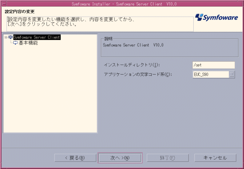Click the 'Symfoware Server Client V10.0' description text

[133, 45]
